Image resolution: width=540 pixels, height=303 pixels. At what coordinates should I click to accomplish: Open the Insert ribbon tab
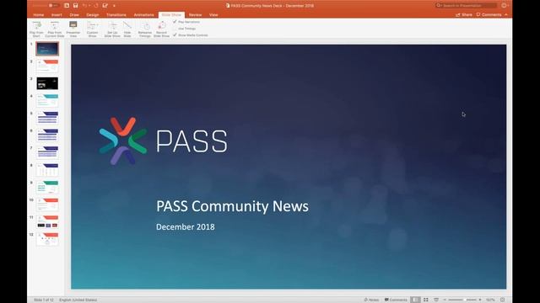tap(57, 15)
